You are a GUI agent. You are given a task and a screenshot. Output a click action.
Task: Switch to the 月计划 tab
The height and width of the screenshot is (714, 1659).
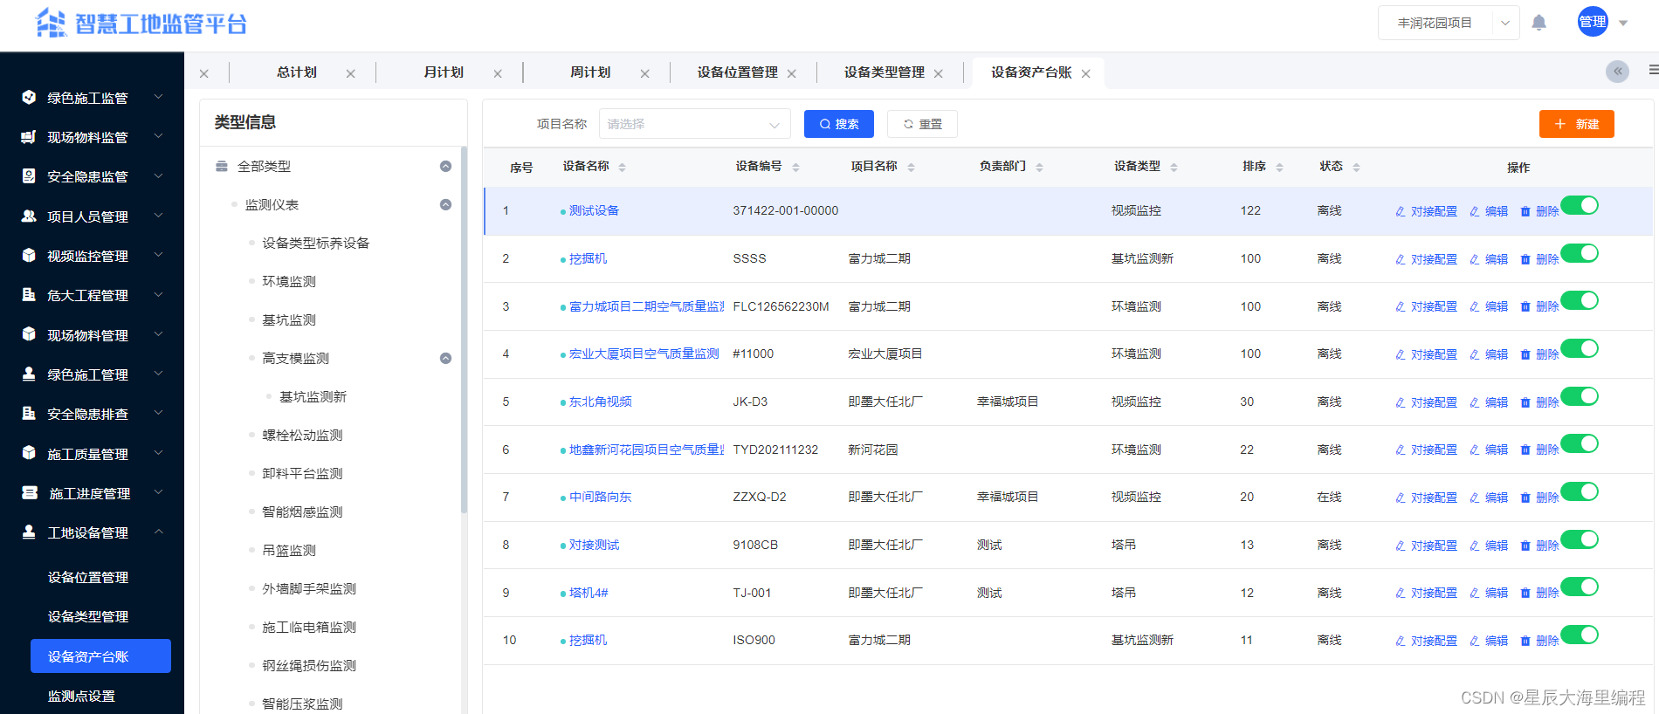(444, 72)
